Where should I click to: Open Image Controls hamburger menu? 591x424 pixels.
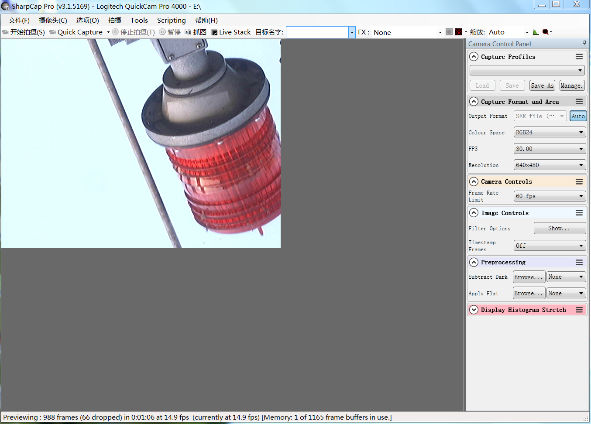click(579, 213)
